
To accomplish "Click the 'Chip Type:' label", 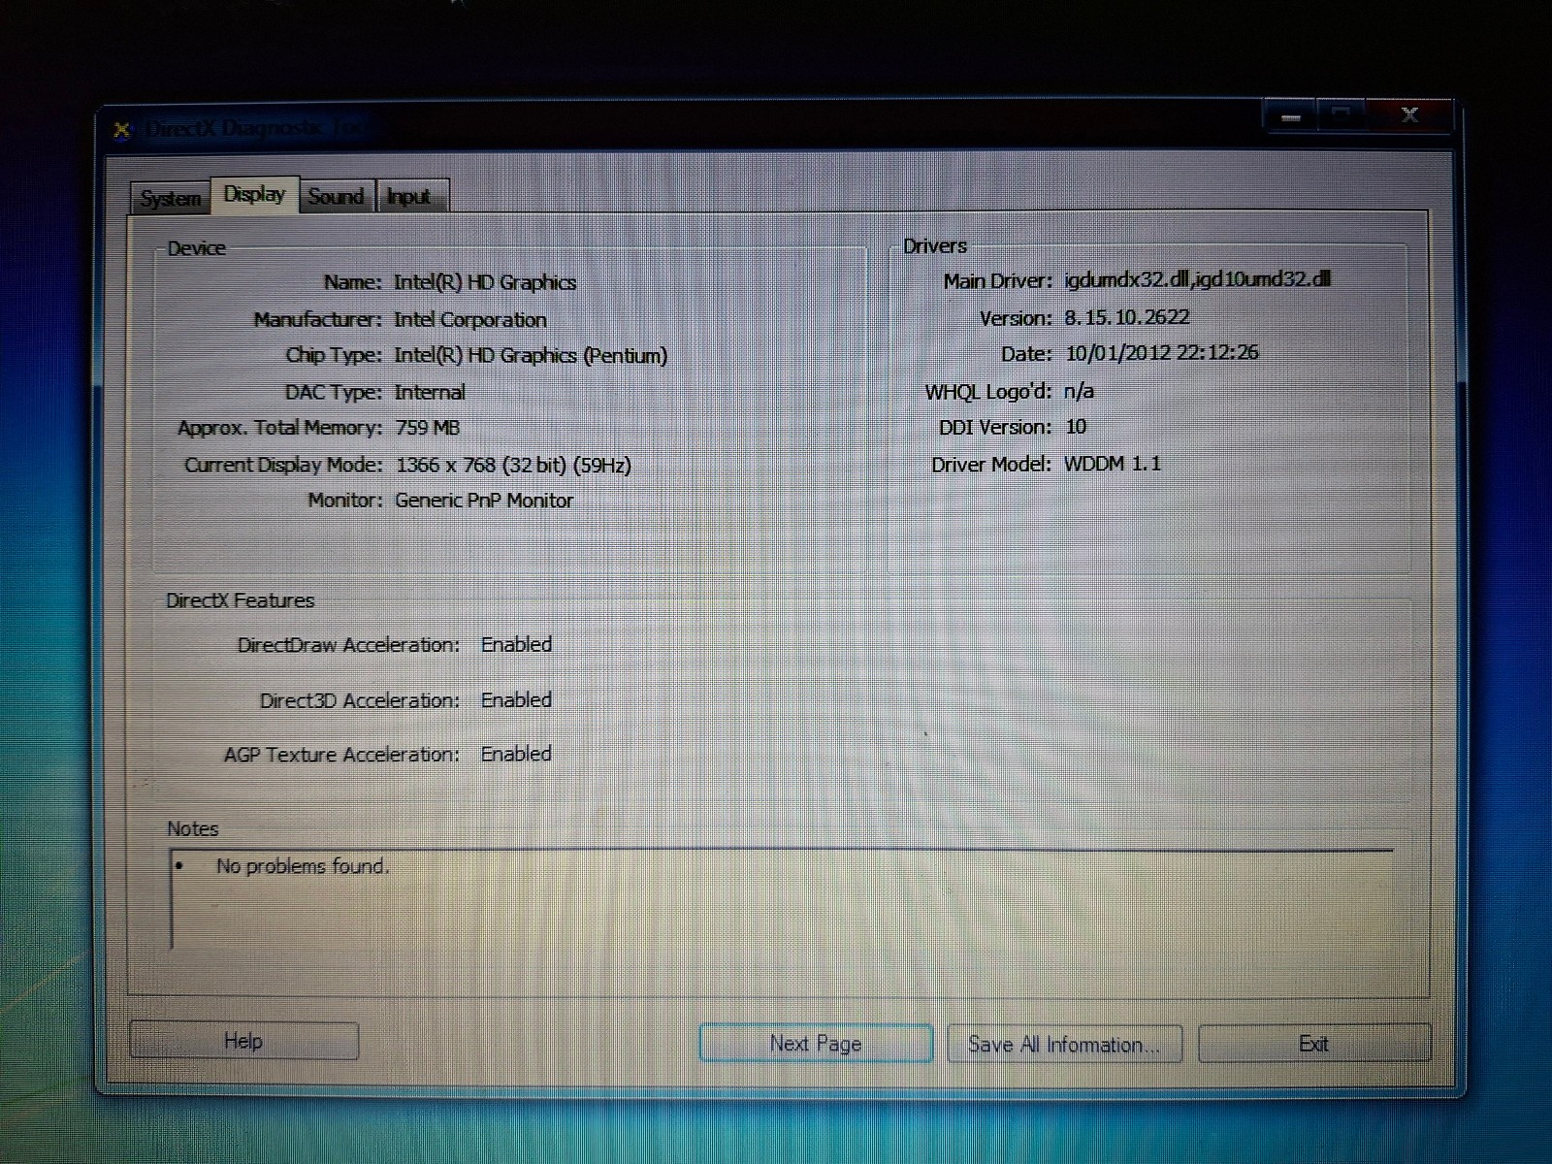I will tap(335, 355).
